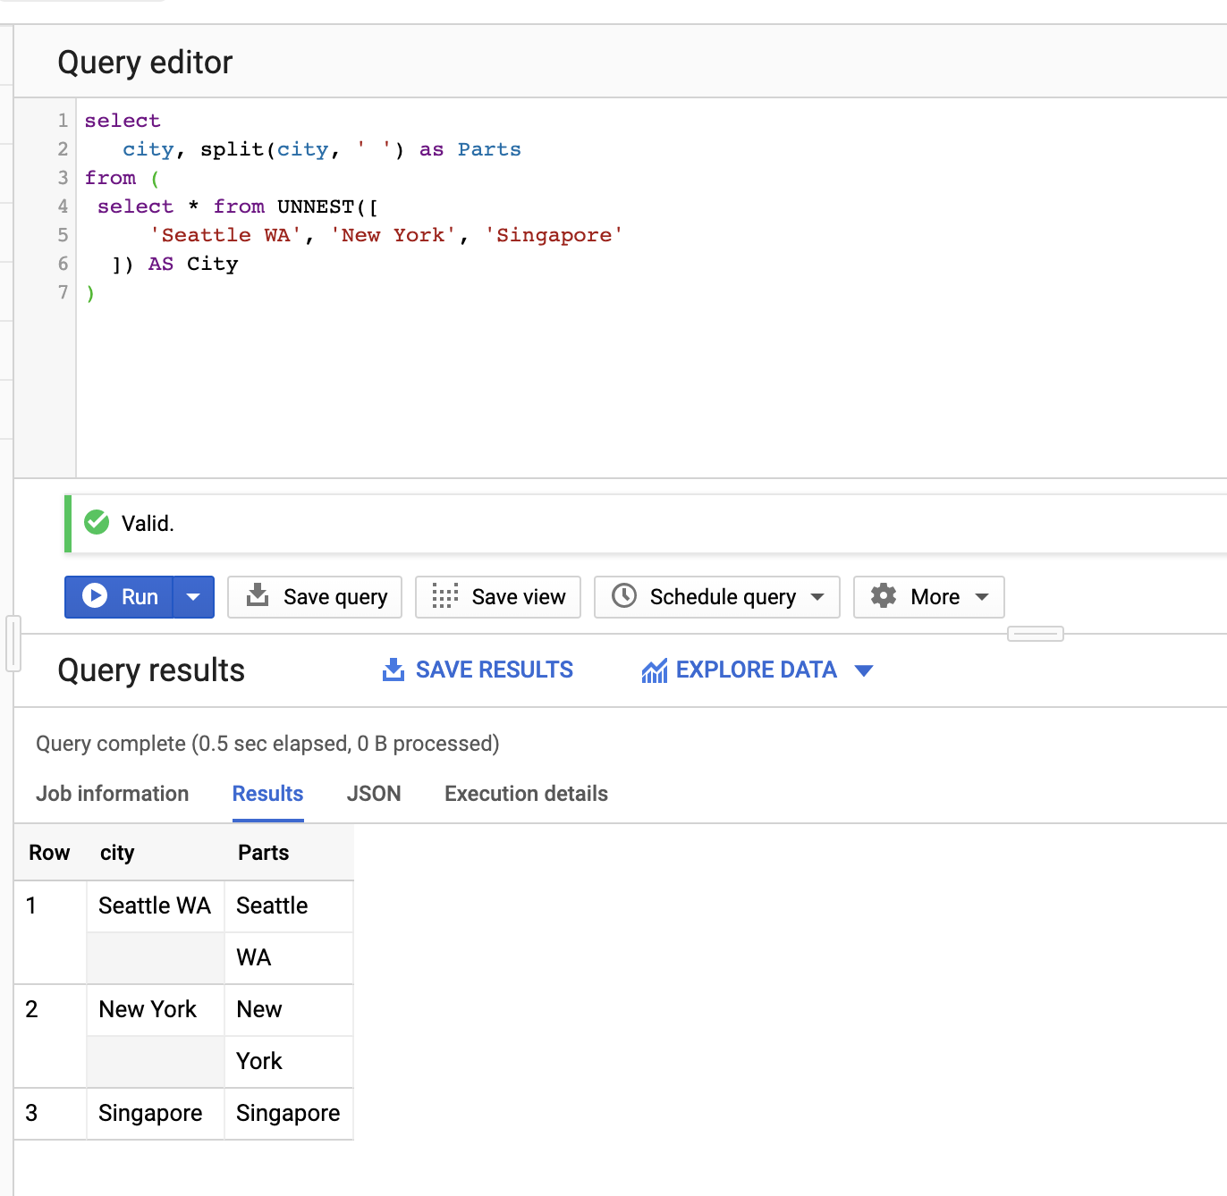1227x1196 pixels.
Task: Click the green Valid checkmark icon
Action: [96, 523]
